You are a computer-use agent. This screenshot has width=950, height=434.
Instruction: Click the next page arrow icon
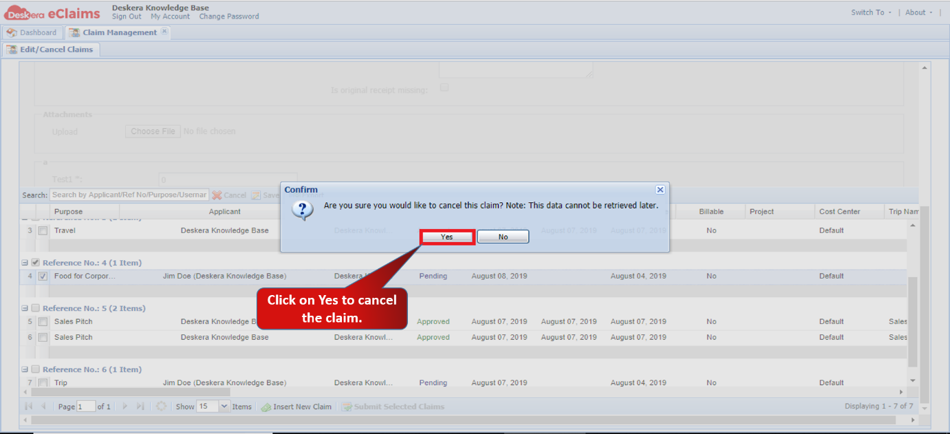pyautogui.click(x=125, y=406)
